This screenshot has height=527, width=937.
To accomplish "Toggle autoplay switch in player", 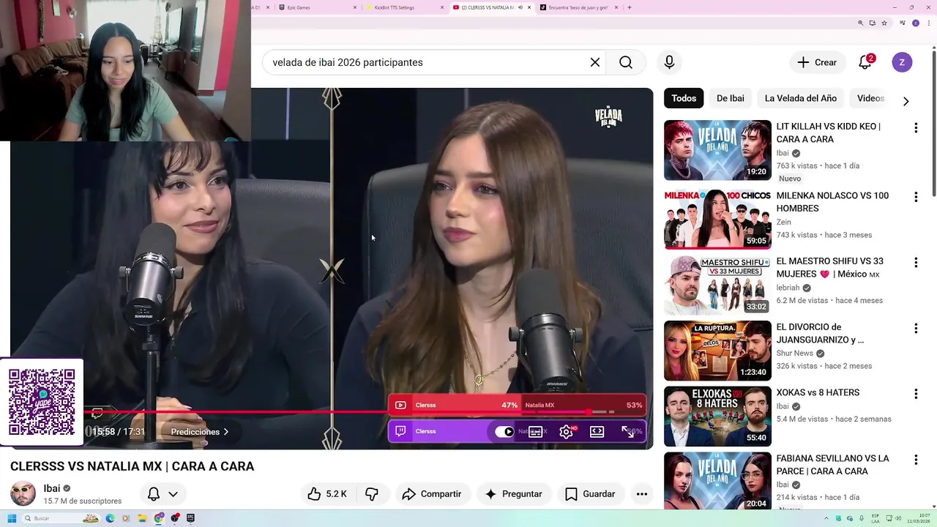I will pyautogui.click(x=504, y=432).
